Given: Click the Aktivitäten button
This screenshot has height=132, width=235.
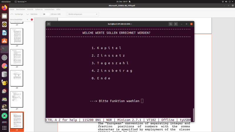Looking at the screenshot, I should pyautogui.click(x=6, y=1).
